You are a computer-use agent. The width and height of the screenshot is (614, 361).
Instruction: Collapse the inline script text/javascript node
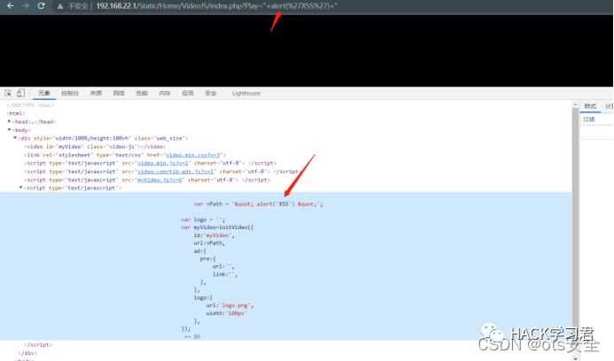[20, 188]
